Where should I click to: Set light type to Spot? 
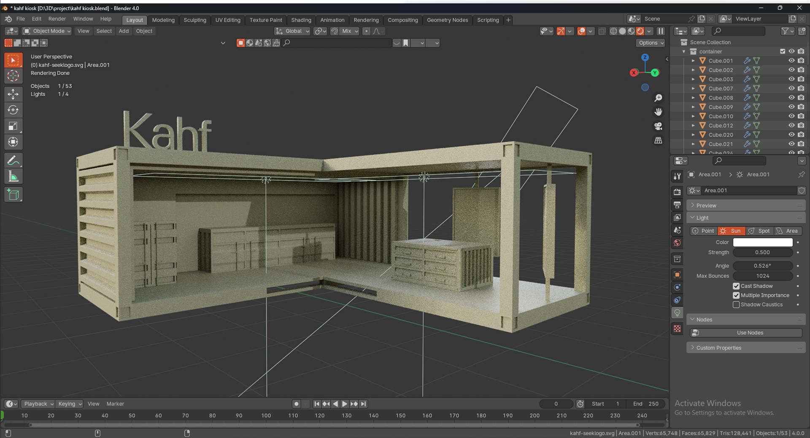pos(759,231)
